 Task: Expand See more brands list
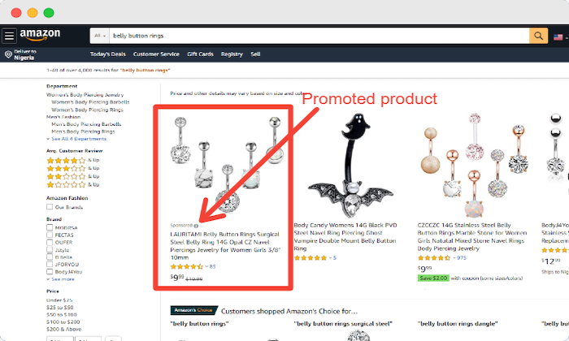pyautogui.click(x=60, y=279)
